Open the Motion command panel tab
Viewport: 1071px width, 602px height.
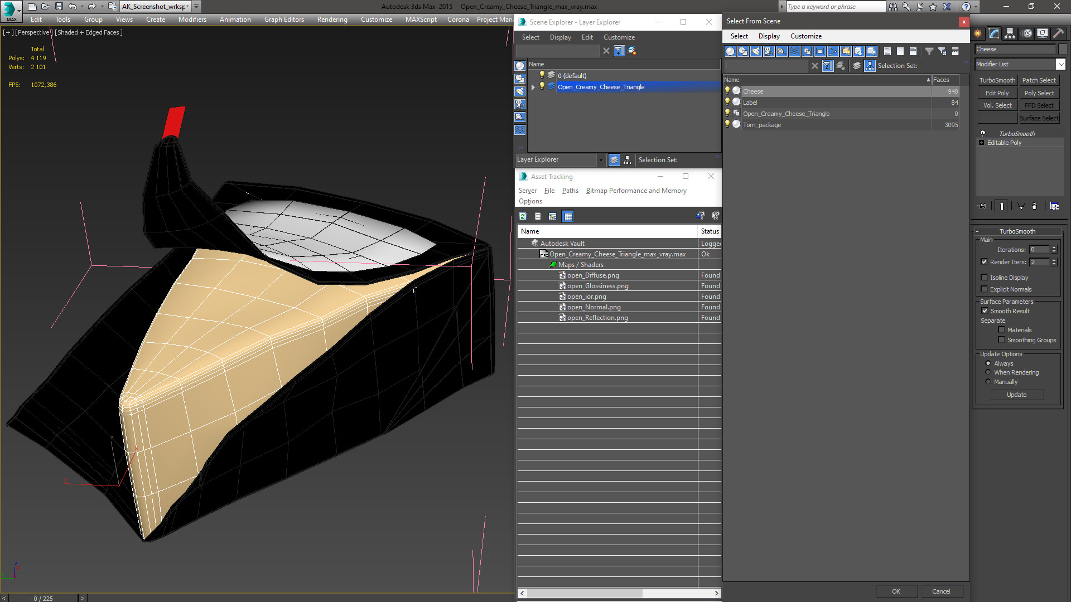(1027, 33)
